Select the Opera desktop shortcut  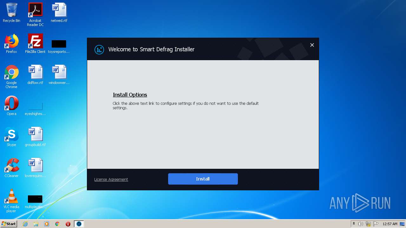(x=11, y=106)
